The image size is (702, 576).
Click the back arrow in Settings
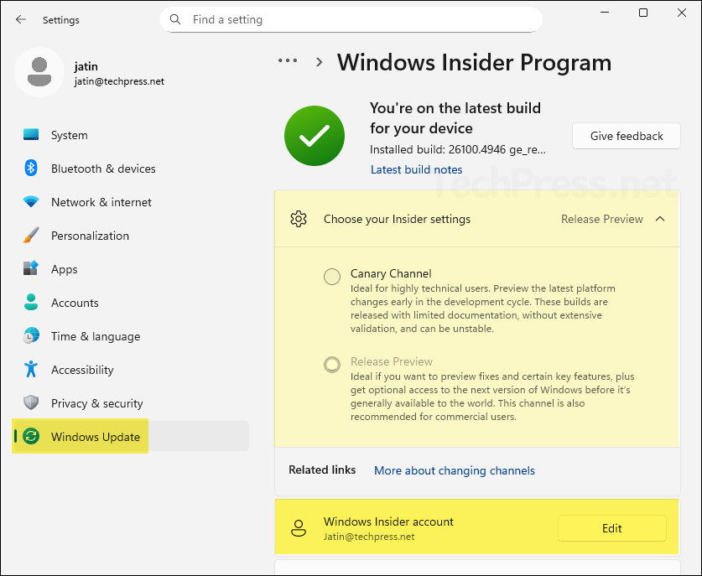coord(21,19)
